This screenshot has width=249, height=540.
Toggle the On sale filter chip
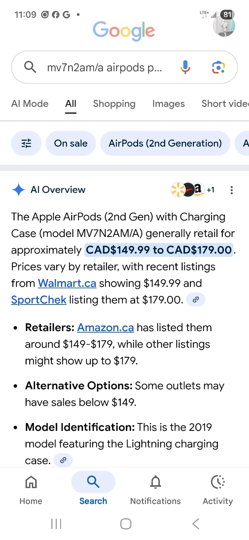pyautogui.click(x=71, y=143)
